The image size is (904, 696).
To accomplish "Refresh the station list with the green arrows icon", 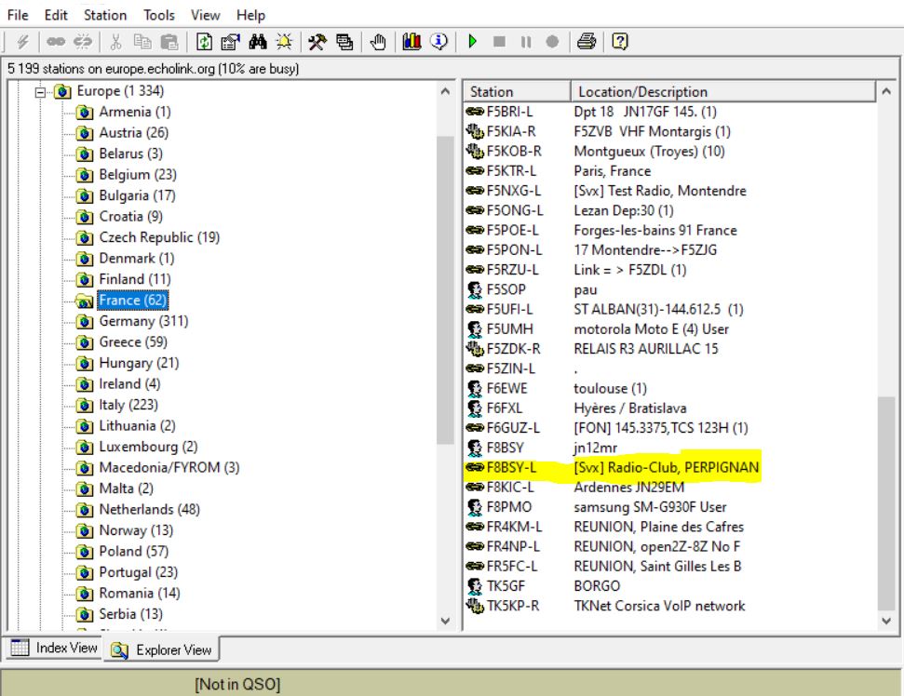I will (204, 42).
